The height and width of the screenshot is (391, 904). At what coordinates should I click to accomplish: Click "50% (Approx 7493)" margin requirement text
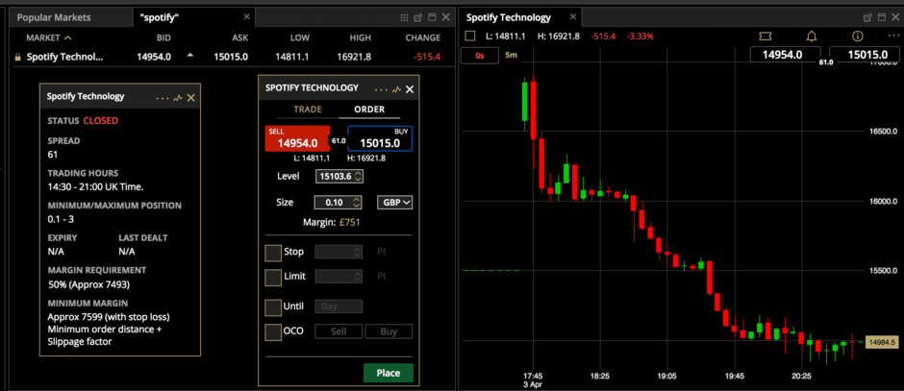88,284
